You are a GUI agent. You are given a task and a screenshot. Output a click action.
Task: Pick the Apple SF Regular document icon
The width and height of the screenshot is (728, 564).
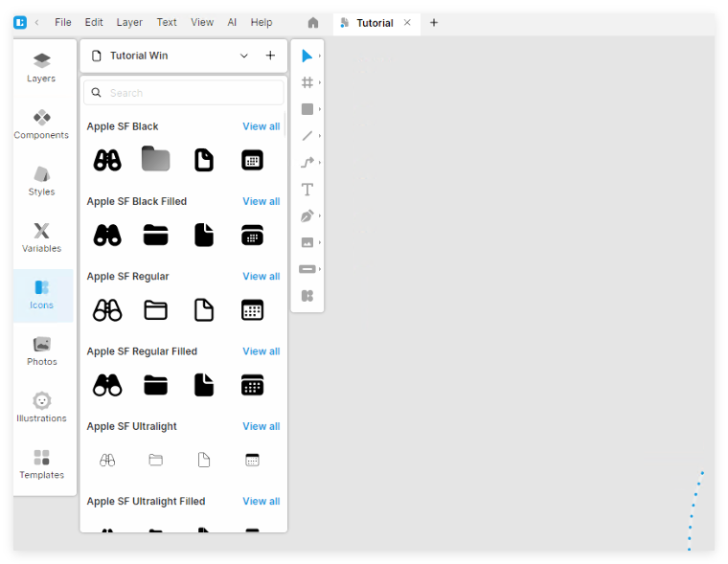[x=204, y=310]
